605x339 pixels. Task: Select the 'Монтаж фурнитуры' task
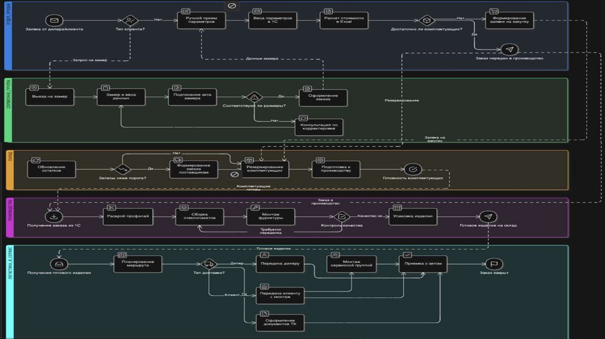pyautogui.click(x=271, y=217)
